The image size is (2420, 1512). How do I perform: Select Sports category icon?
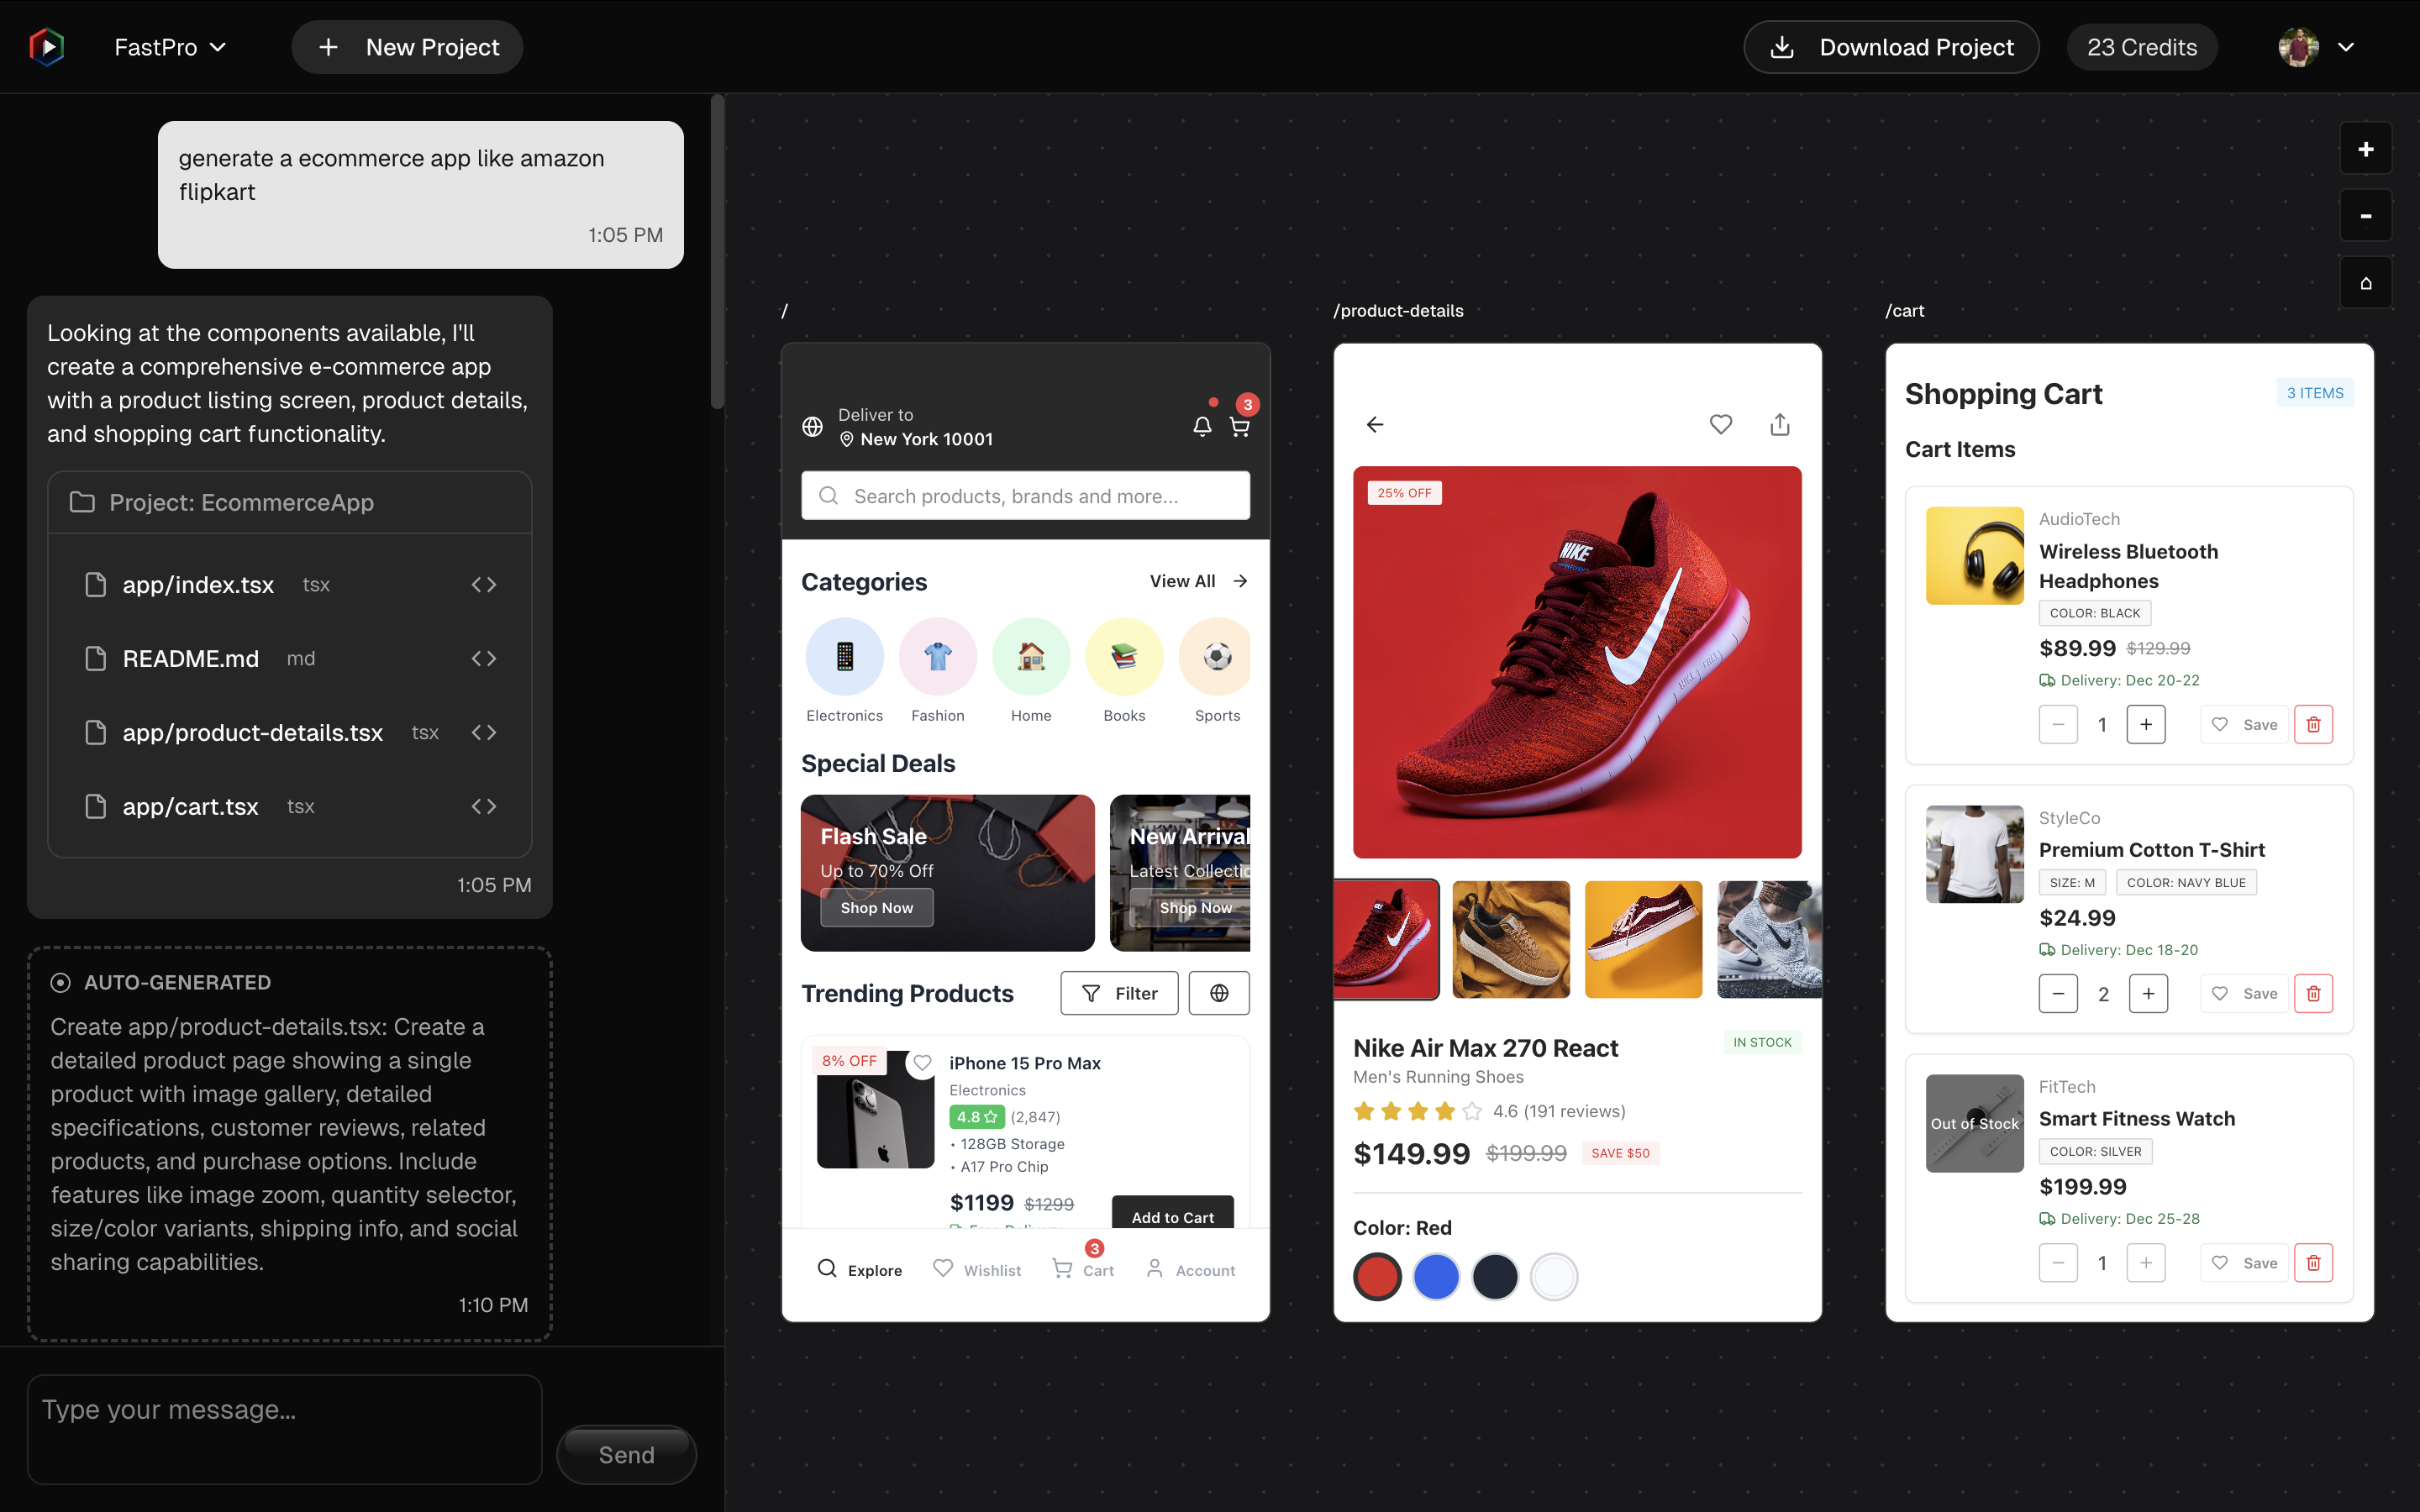(x=1216, y=657)
